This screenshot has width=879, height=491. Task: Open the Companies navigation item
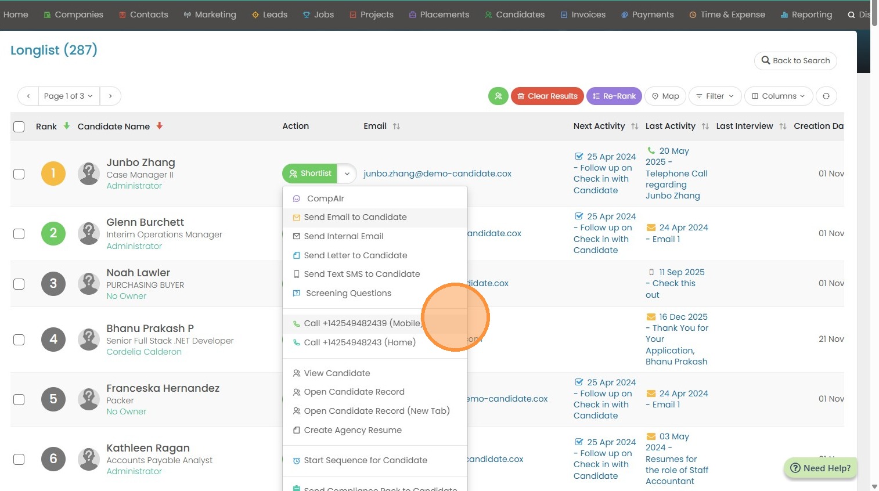74,15
